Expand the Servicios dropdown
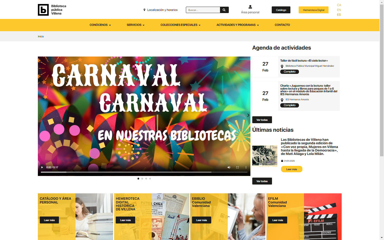 (135, 25)
